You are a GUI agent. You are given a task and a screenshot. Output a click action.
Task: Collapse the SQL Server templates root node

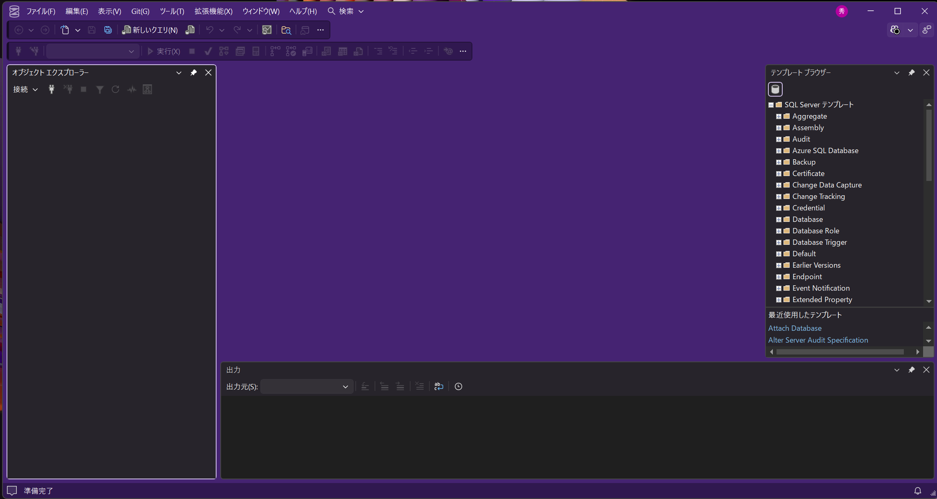coord(771,105)
